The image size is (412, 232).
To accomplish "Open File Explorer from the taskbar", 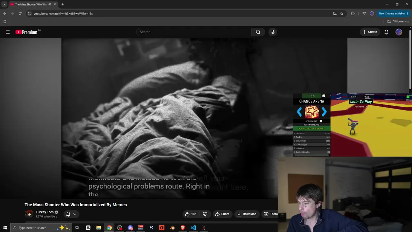I will click(x=99, y=228).
